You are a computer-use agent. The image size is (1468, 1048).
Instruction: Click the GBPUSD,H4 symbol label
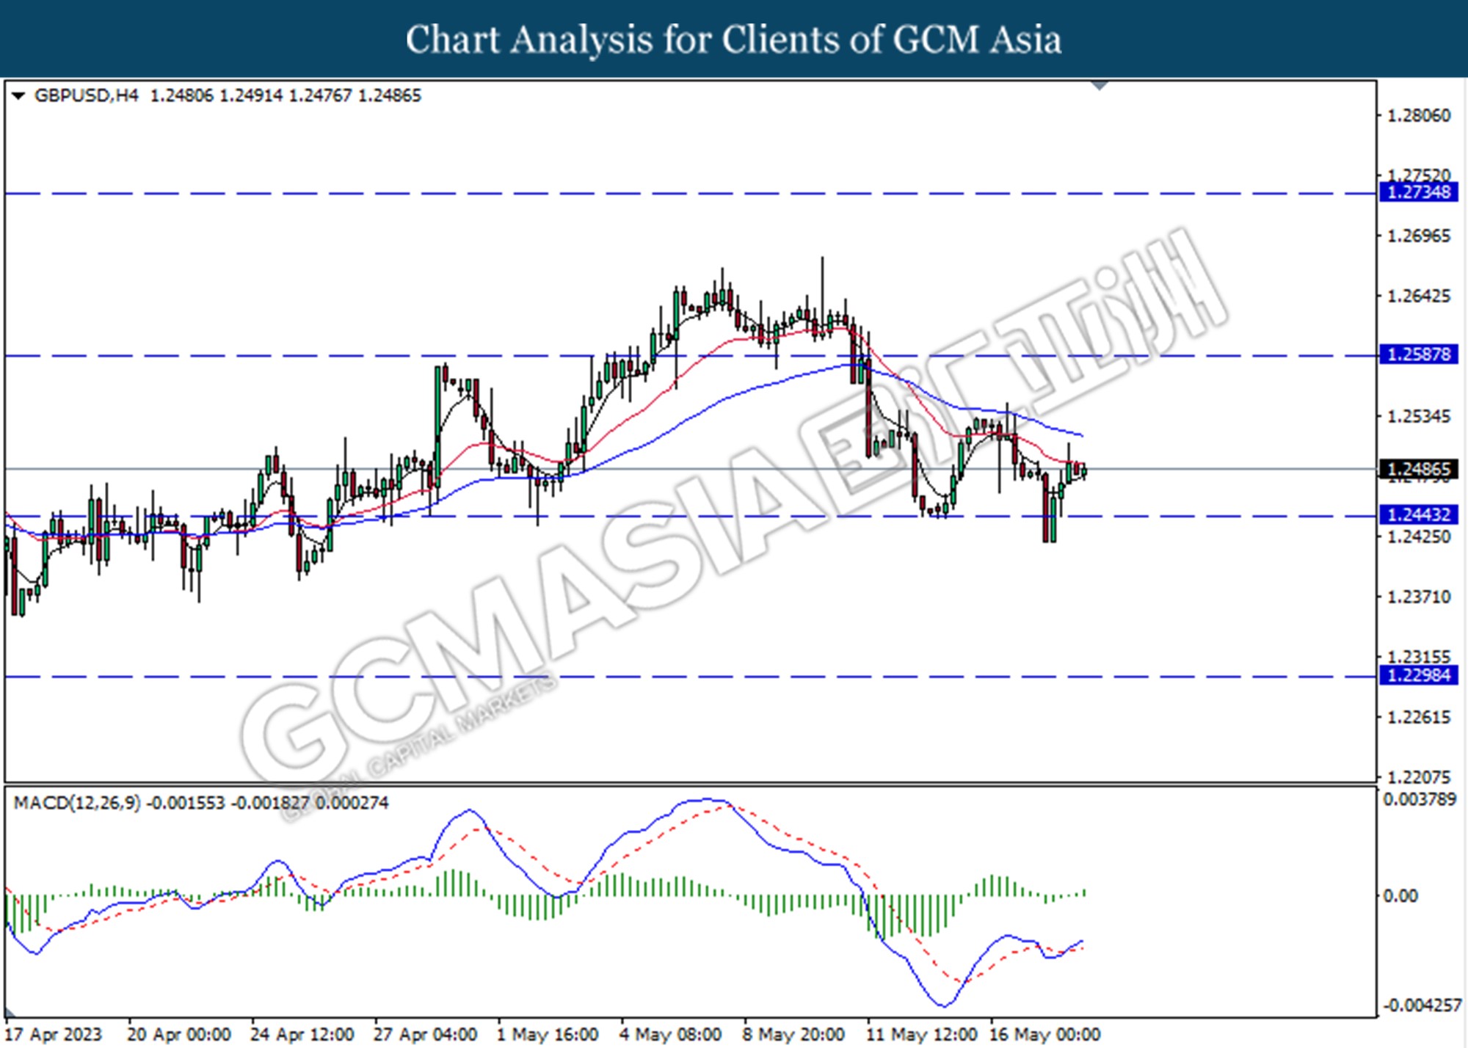(86, 95)
